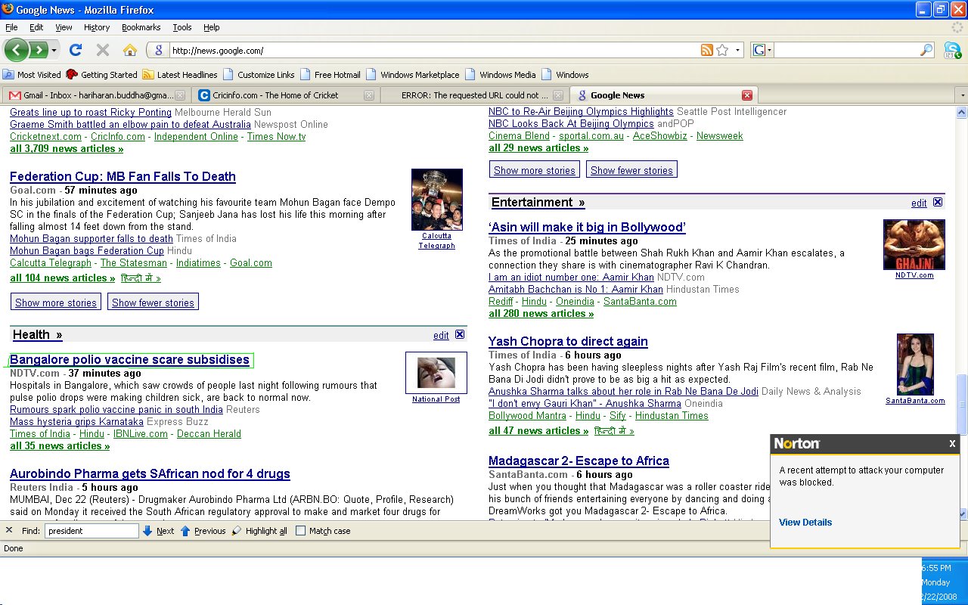Open the list all tabs dropdown
Screen dimensions: 968x605
click(x=962, y=95)
